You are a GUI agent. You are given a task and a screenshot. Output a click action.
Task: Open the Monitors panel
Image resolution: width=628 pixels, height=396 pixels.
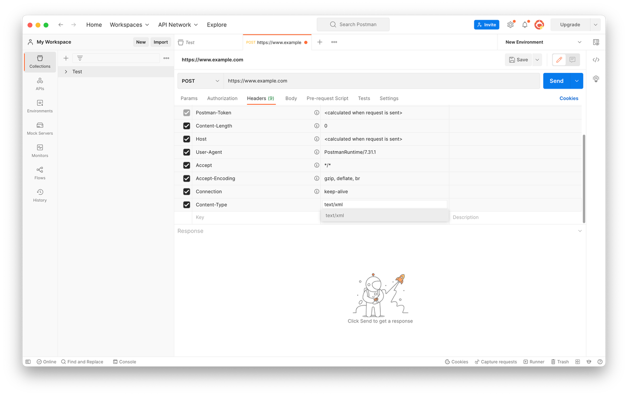pos(39,151)
